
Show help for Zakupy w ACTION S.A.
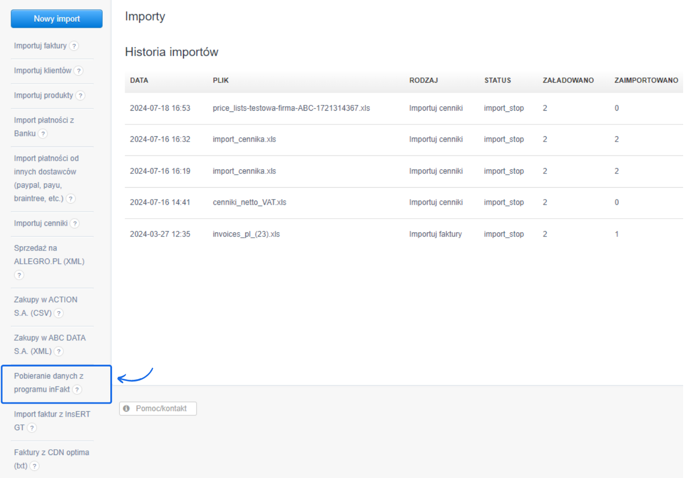click(x=59, y=313)
